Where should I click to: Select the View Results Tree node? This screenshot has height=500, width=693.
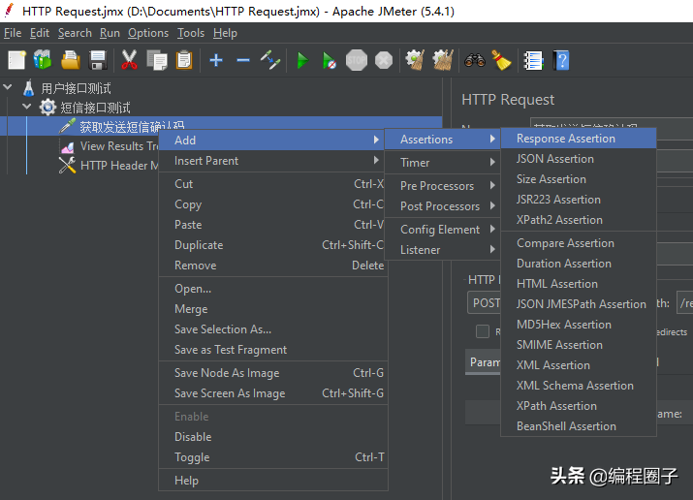click(x=118, y=146)
